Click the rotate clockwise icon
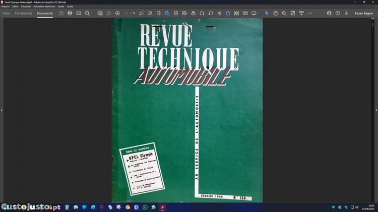 [202, 13]
